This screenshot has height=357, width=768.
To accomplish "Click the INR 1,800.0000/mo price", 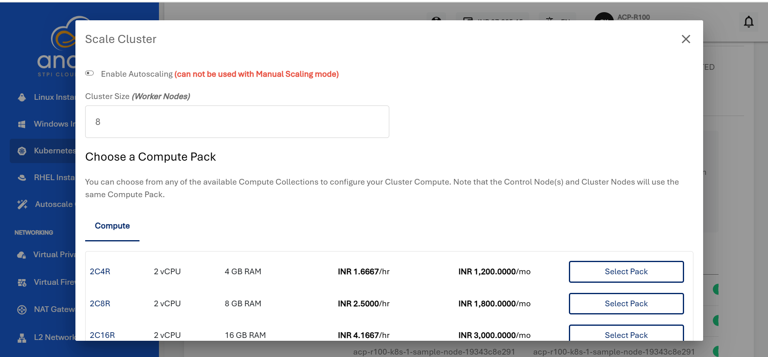I will [494, 303].
